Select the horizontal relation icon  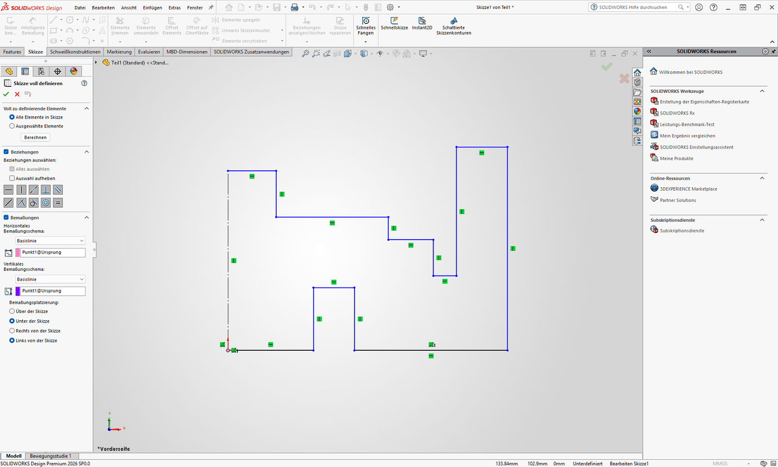8,190
